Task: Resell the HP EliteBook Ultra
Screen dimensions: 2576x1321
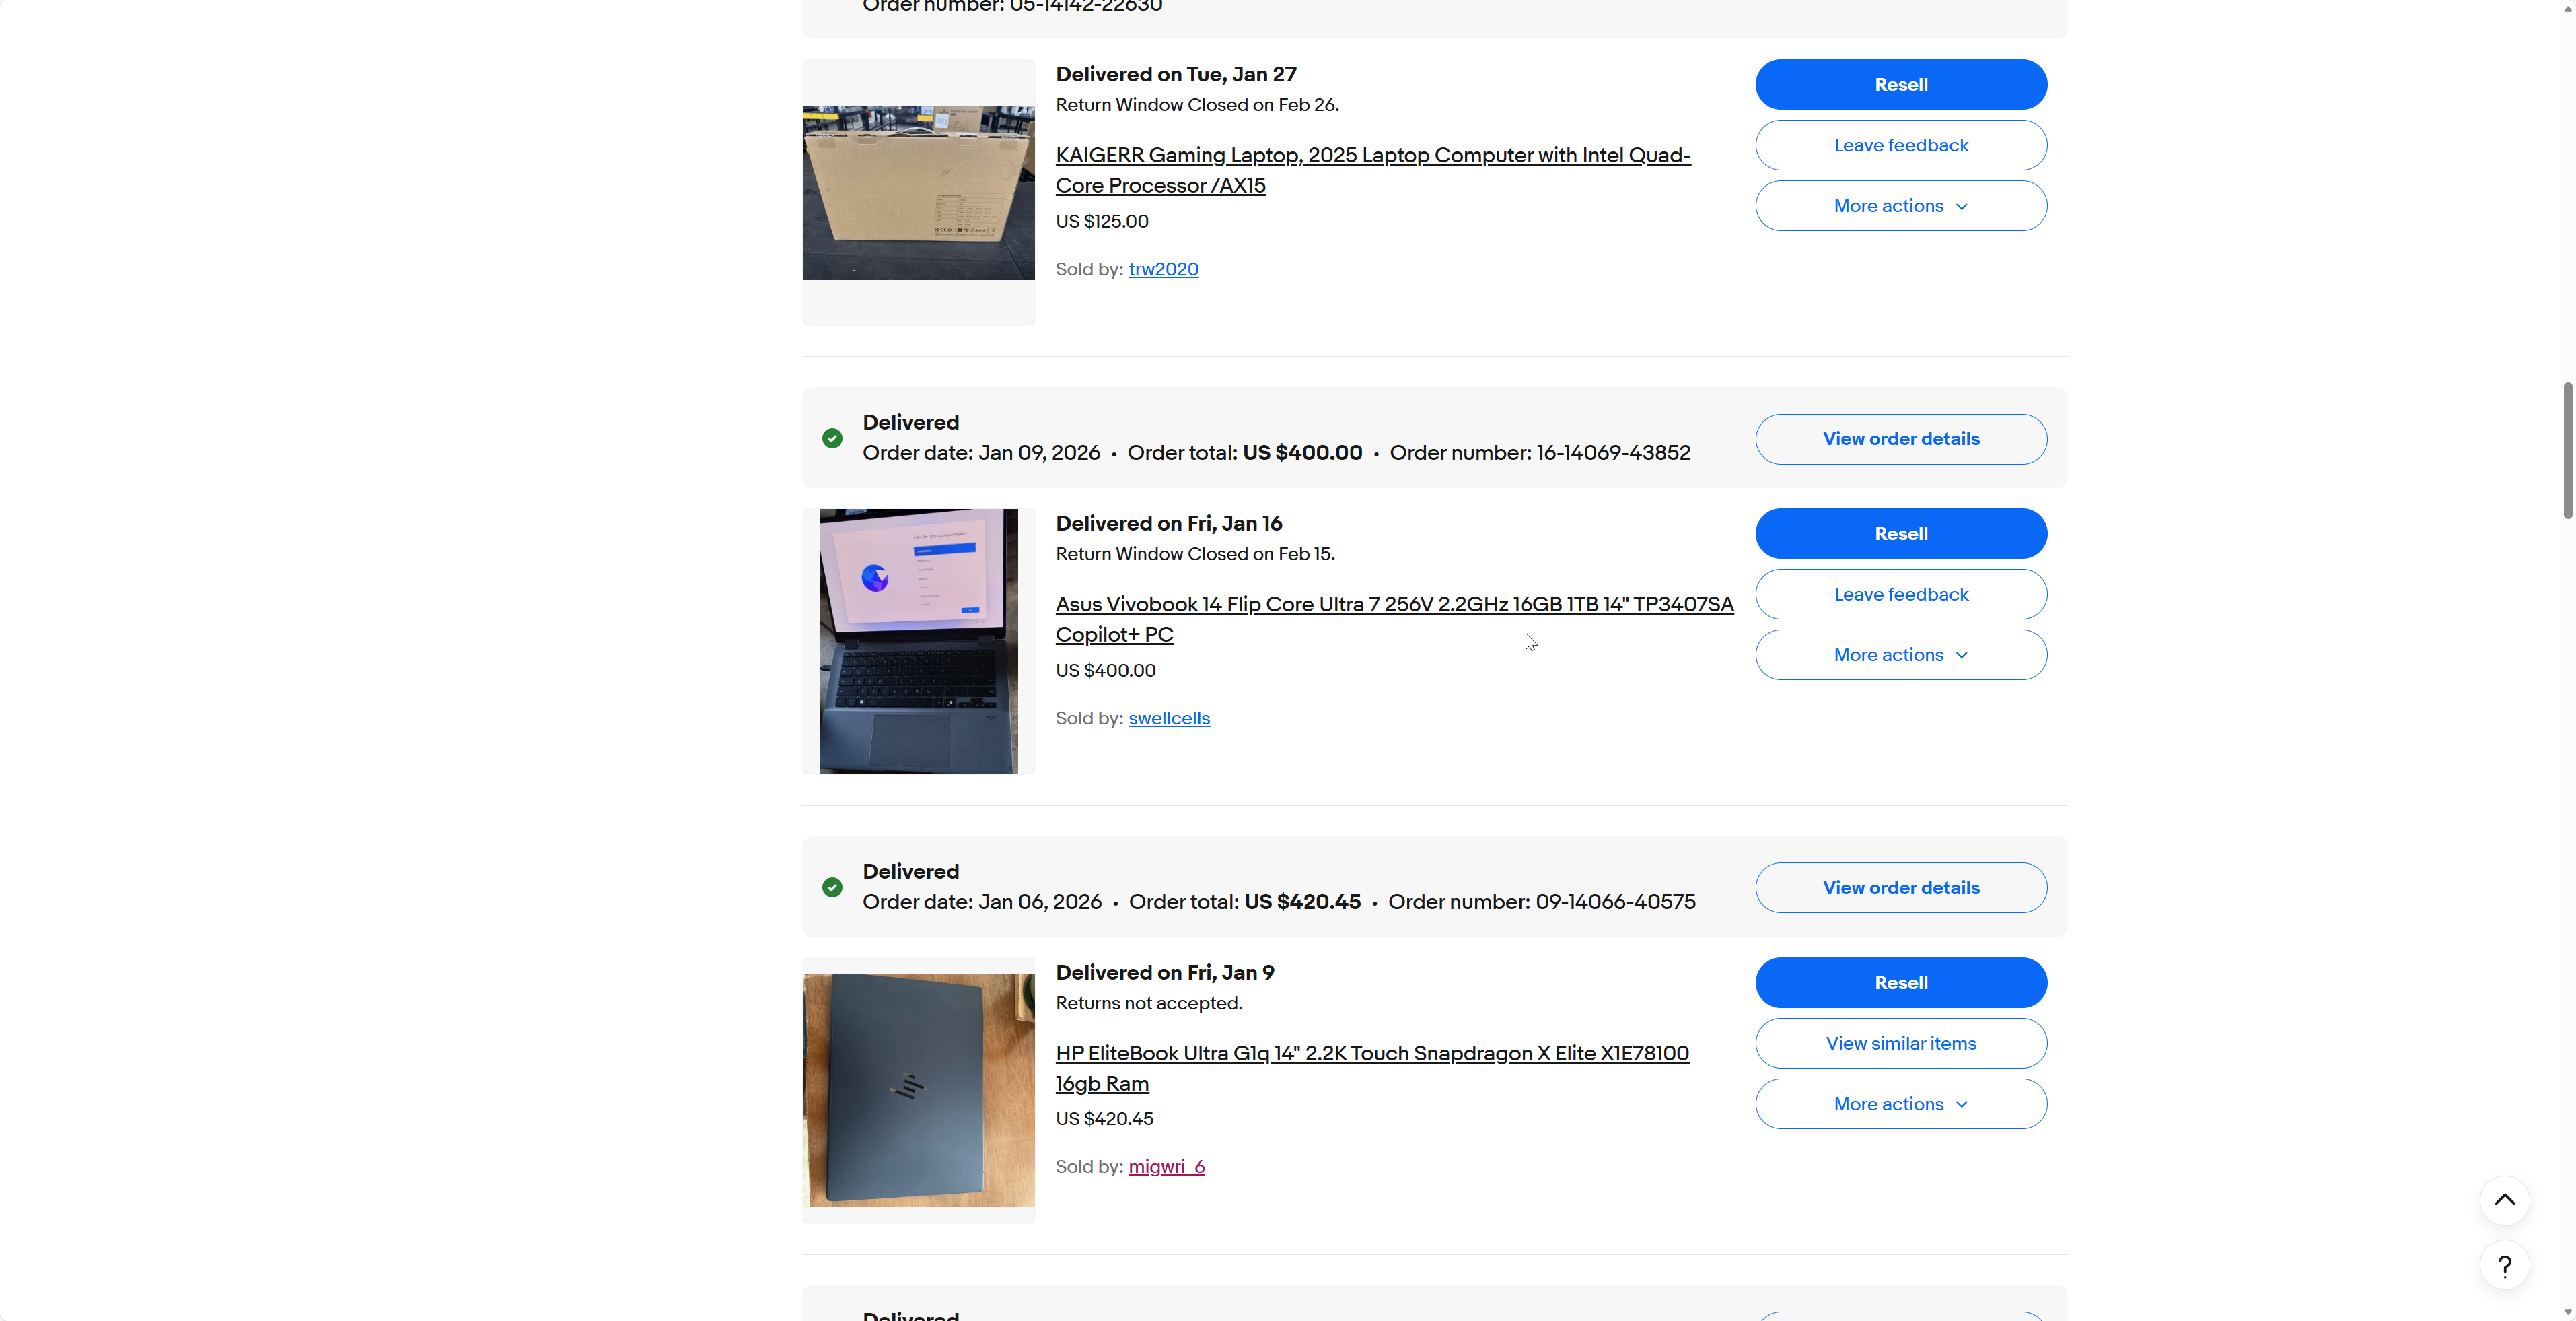Action: point(1901,983)
